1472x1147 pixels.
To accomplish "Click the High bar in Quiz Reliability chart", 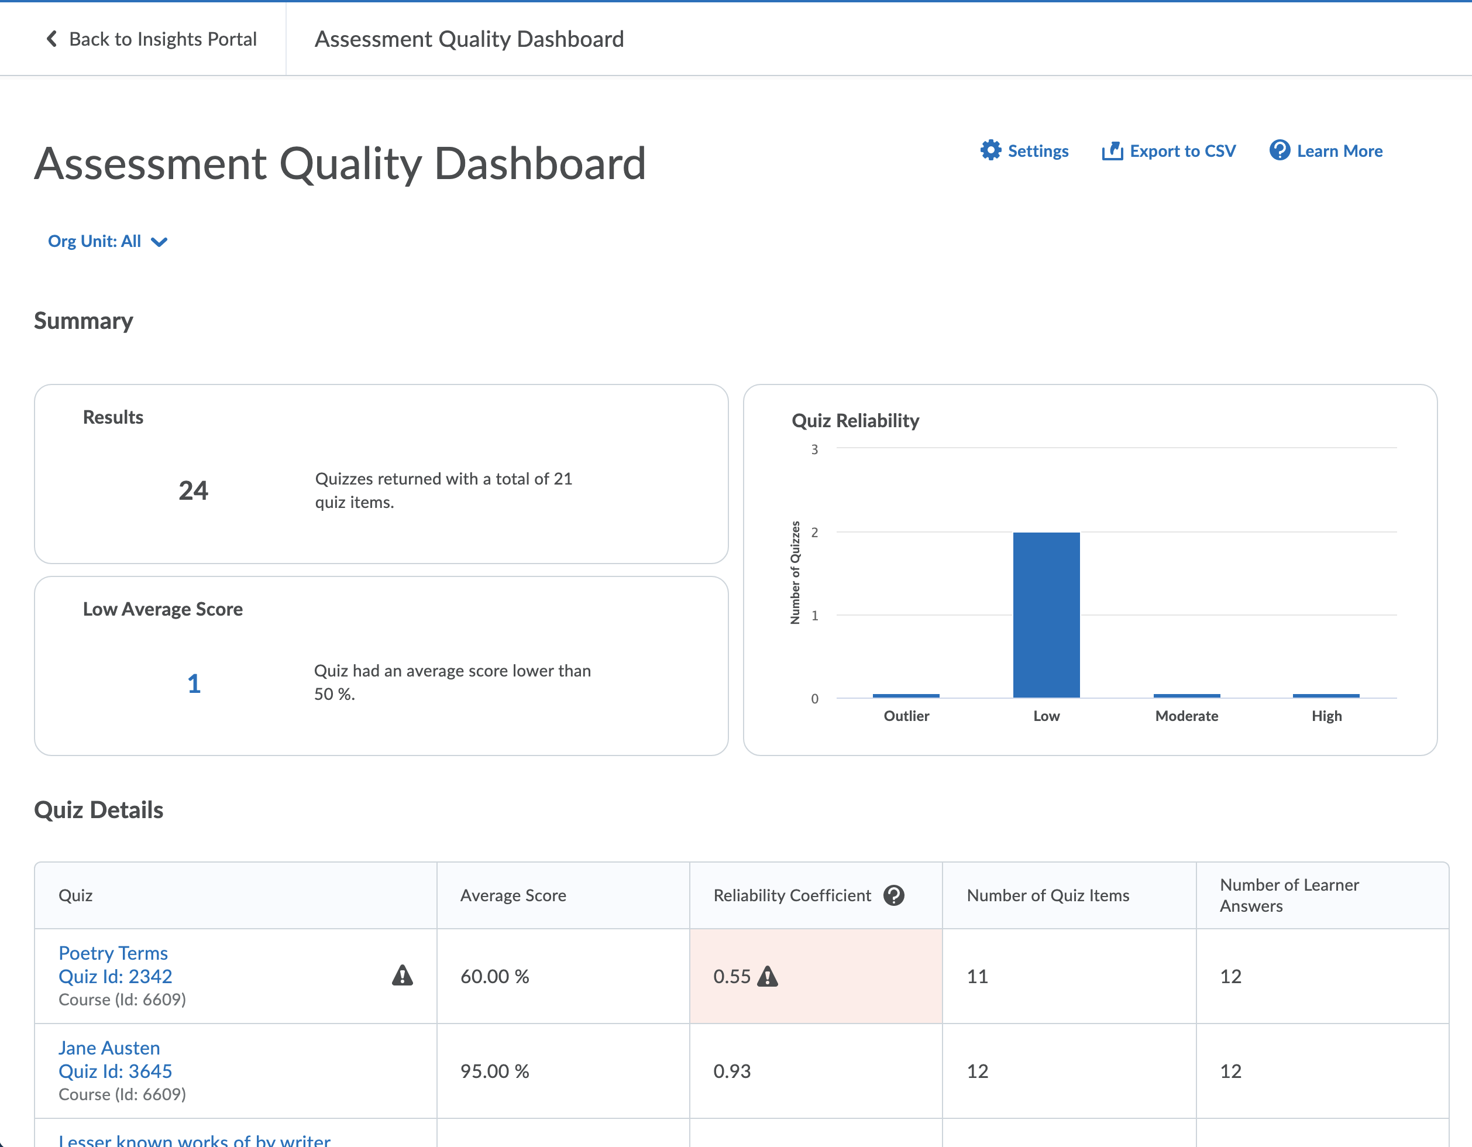I will [x=1326, y=695].
